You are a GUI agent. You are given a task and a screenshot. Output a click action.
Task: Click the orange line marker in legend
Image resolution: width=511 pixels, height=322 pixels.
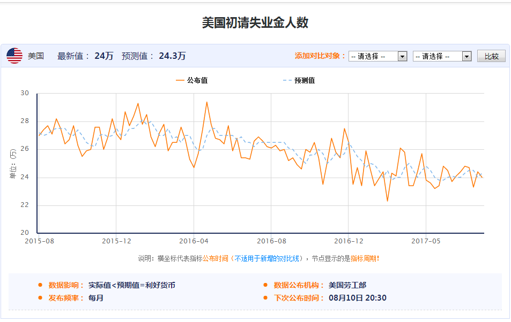click(x=180, y=81)
